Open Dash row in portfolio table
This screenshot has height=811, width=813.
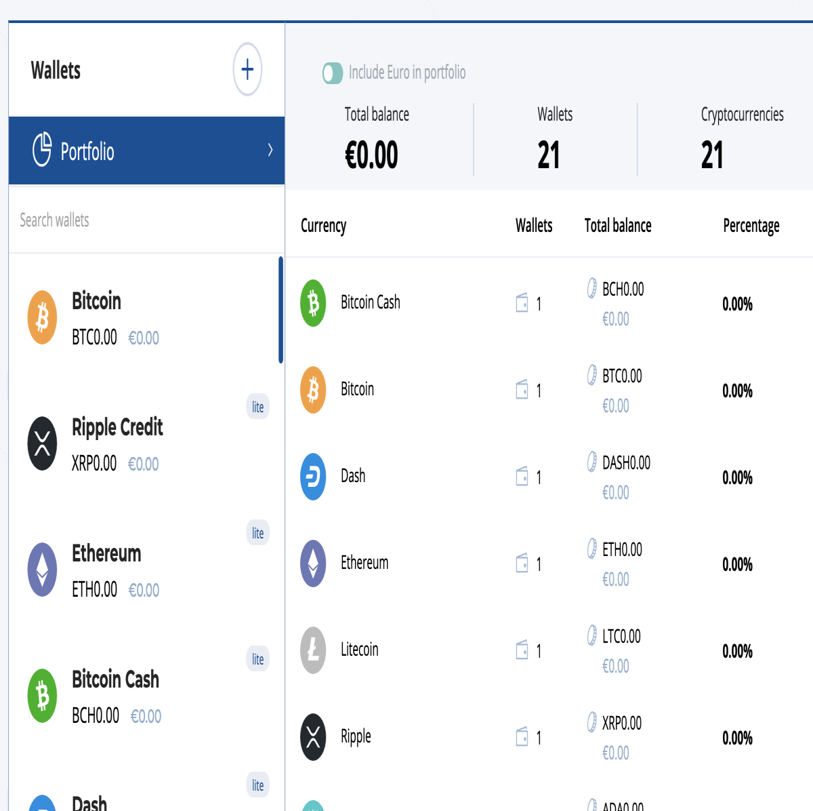pyautogui.click(x=549, y=477)
